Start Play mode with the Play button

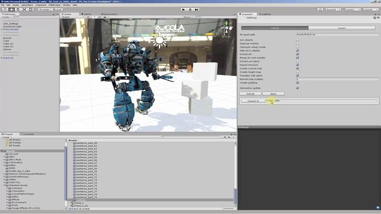(x=183, y=10)
